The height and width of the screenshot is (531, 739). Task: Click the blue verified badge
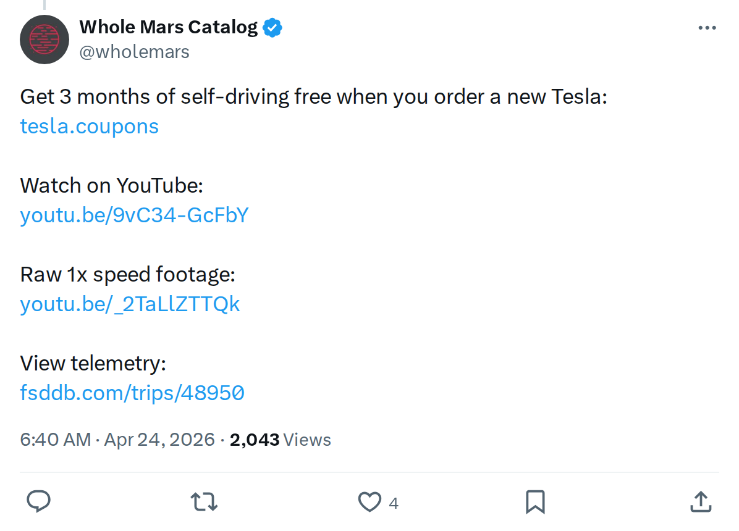[x=272, y=27]
